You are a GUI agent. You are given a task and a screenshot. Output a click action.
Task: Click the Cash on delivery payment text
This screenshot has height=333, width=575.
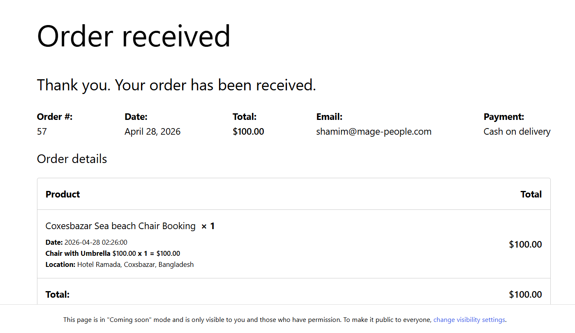tap(517, 132)
